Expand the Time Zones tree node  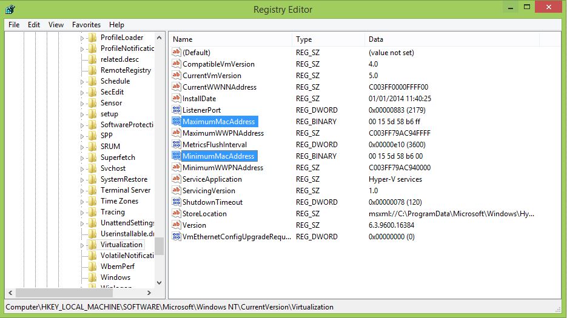pos(82,201)
